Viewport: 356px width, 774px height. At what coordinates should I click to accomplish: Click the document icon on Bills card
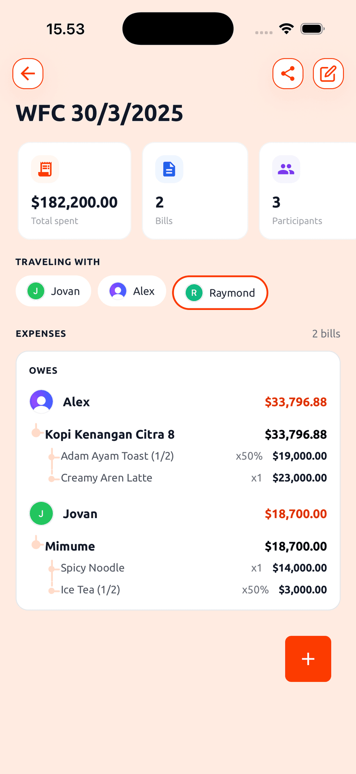click(169, 169)
